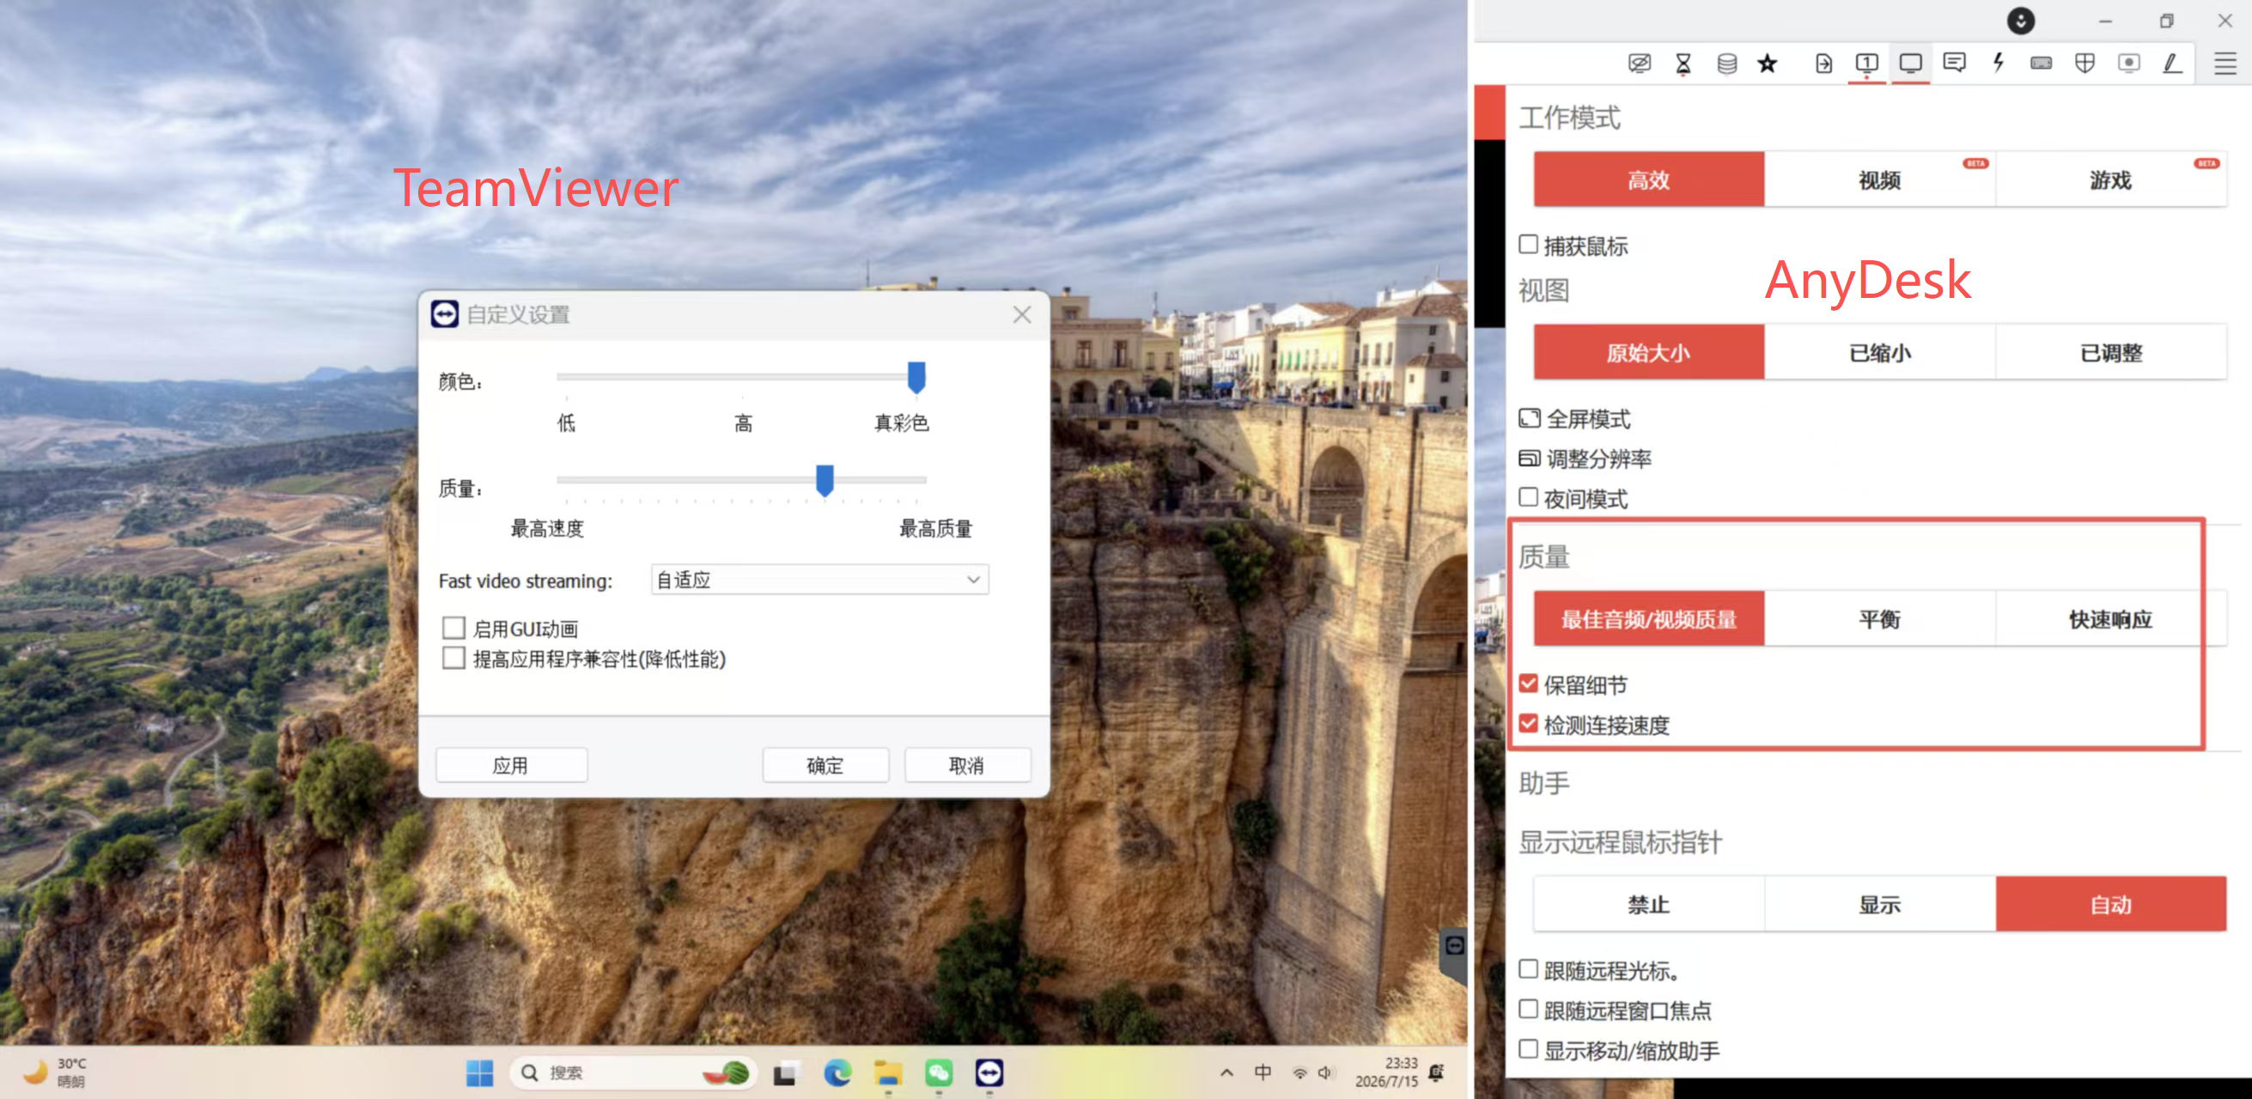Click the file transfer arrow icon in AnyDesk

1823,63
